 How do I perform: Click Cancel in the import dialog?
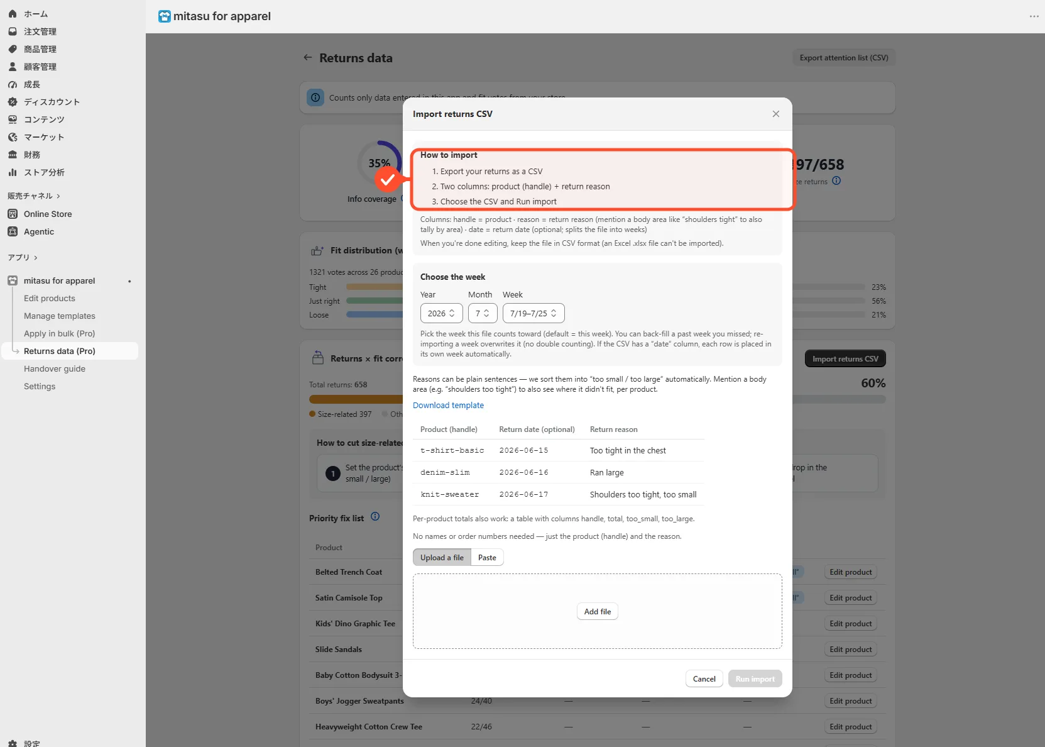click(704, 678)
